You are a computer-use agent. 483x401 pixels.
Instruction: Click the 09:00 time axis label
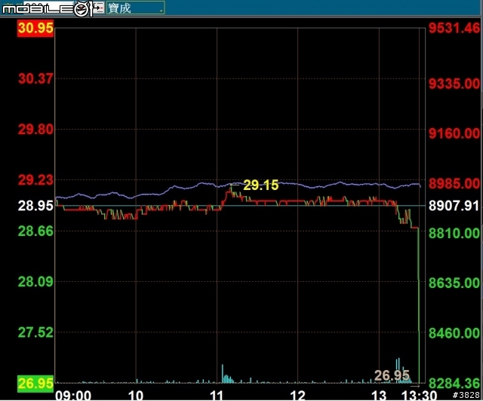pos(73,395)
